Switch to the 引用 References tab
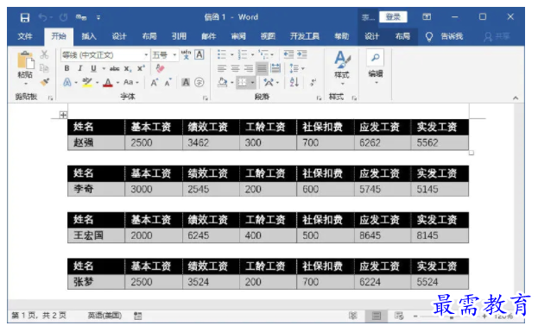Image resolution: width=538 pixels, height=332 pixels. 179,36
